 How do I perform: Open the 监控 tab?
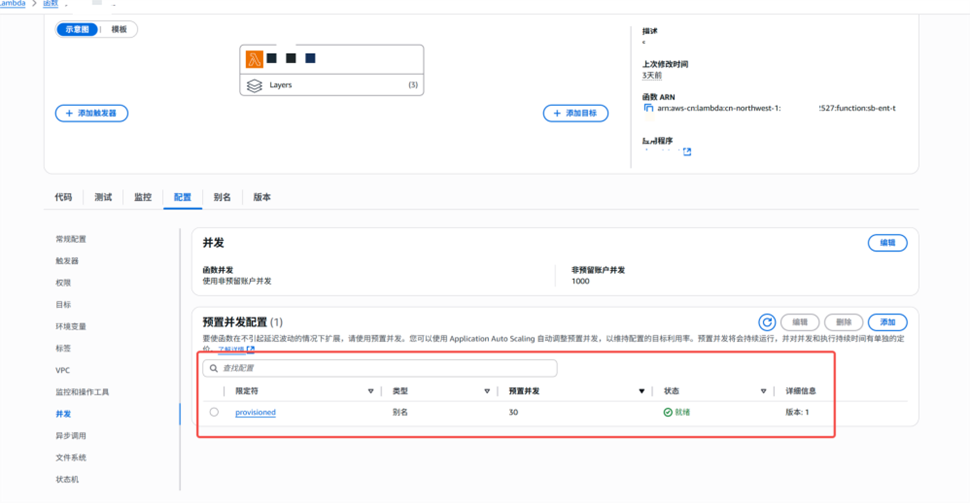[x=143, y=197]
